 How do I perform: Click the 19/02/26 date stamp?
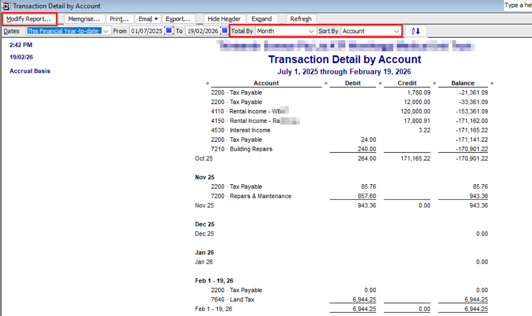point(21,57)
